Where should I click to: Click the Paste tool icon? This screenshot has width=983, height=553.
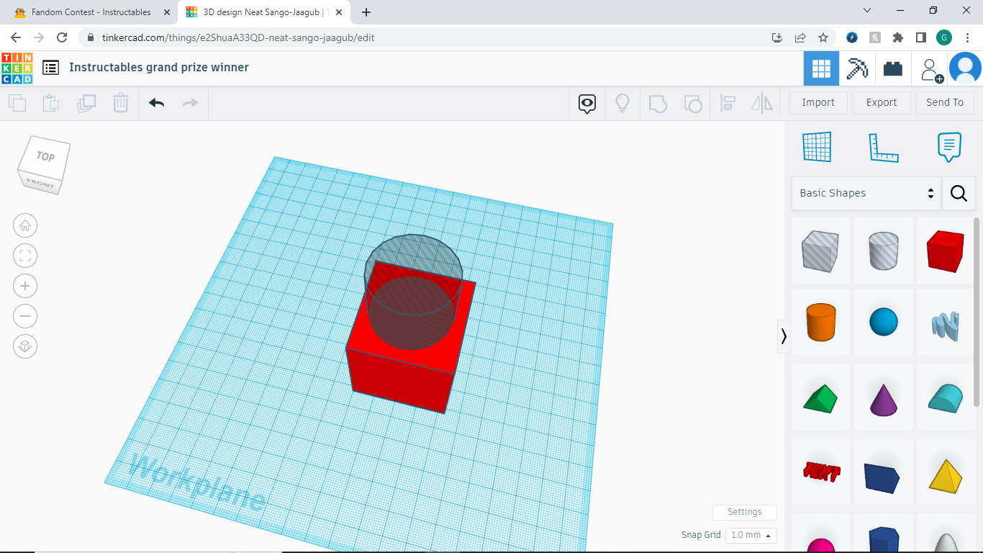click(x=51, y=103)
